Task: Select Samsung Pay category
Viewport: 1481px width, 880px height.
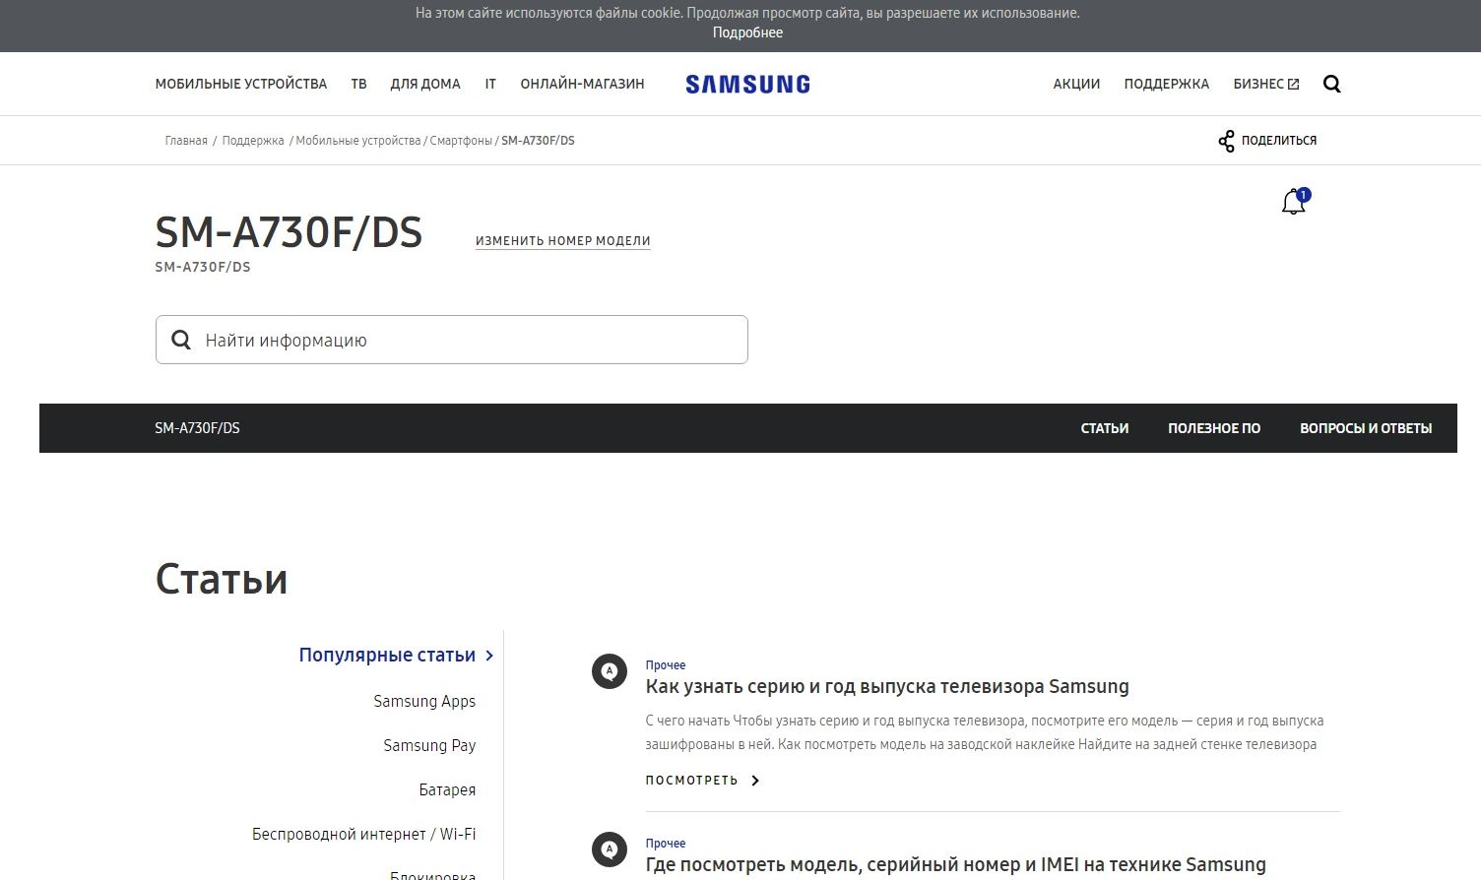Action: (429, 746)
